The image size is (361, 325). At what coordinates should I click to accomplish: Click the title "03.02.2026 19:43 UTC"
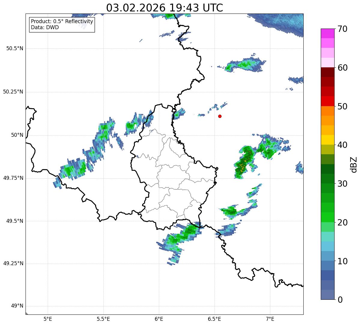tap(165, 8)
